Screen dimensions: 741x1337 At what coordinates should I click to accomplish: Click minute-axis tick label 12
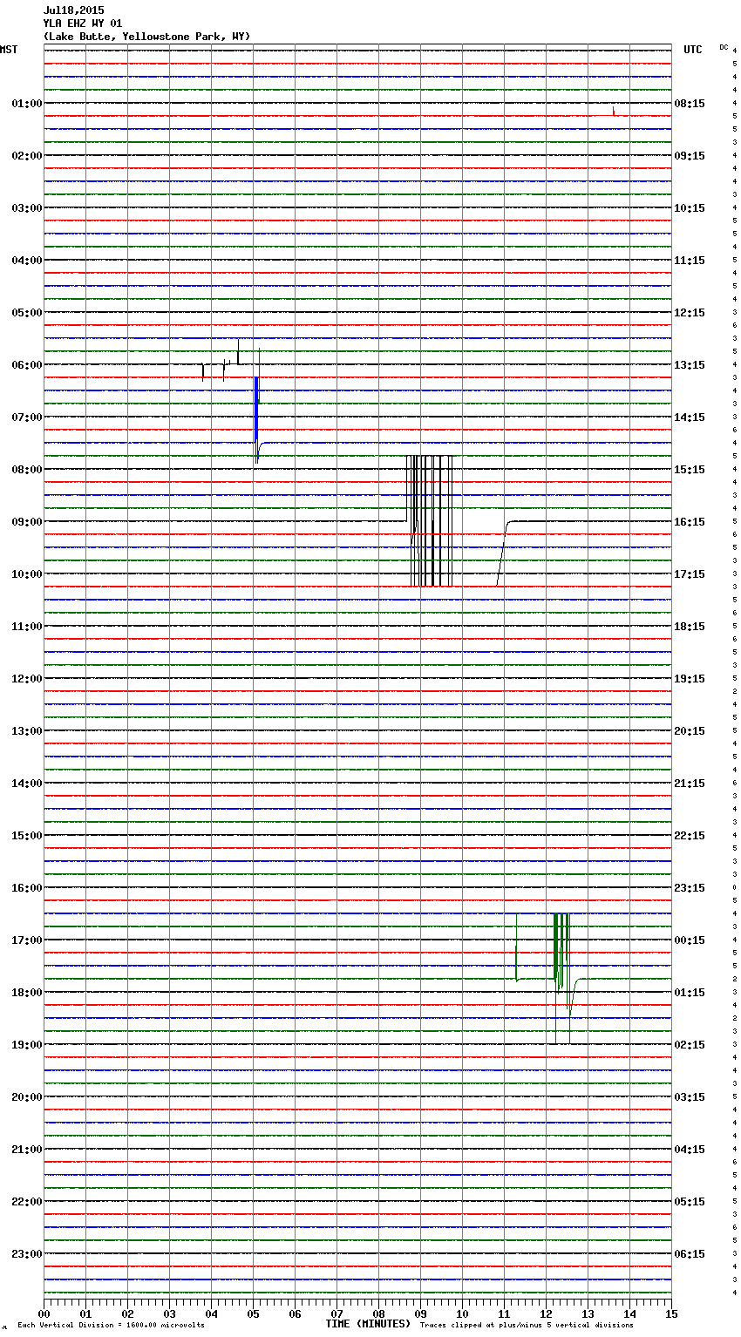[546, 1313]
